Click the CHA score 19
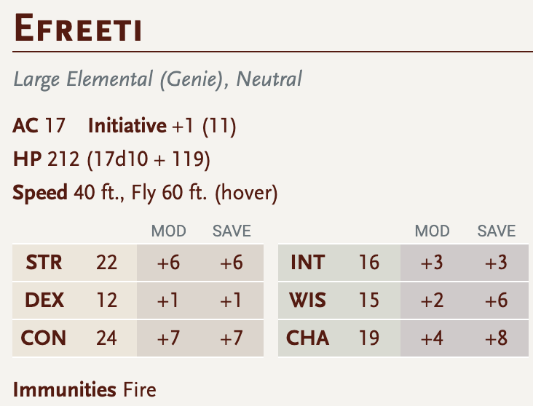 point(369,338)
